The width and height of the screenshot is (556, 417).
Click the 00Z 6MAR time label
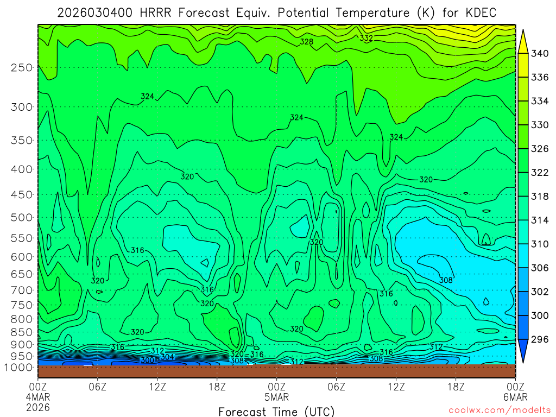(515, 391)
